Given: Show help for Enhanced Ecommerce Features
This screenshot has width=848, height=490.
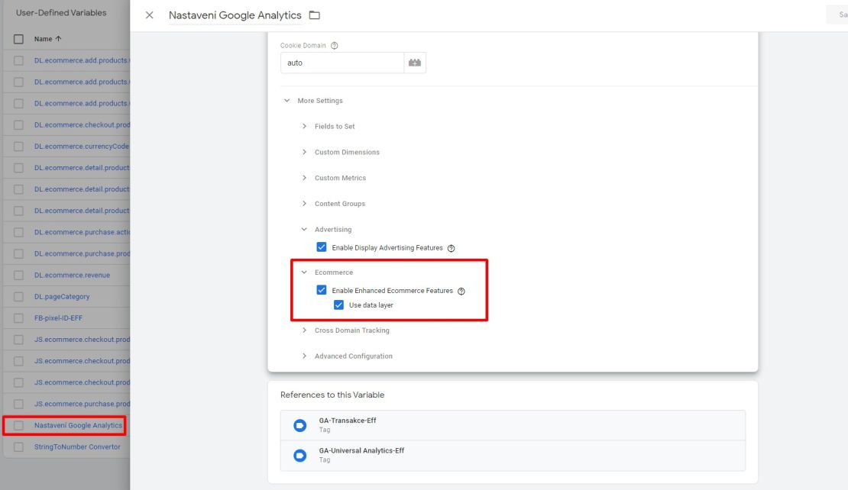Looking at the screenshot, I should 461,292.
